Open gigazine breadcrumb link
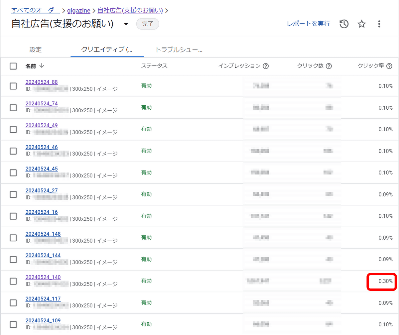The height and width of the screenshot is (335, 399). coord(79,10)
